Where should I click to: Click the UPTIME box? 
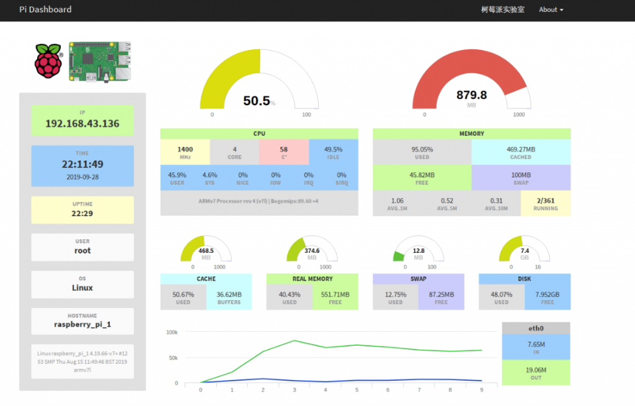pyautogui.click(x=82, y=210)
